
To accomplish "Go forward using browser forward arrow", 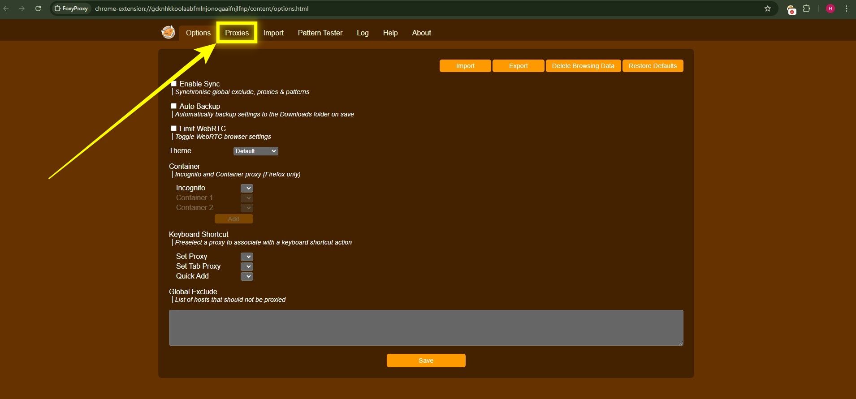I will click(22, 9).
